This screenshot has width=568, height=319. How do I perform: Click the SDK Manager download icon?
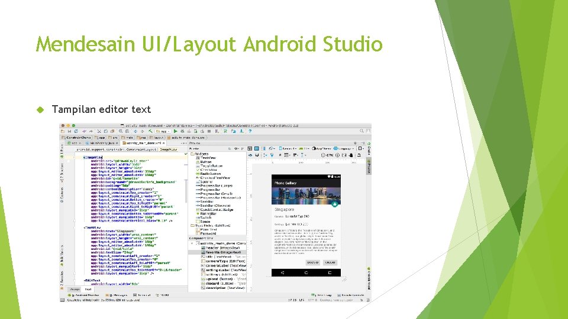point(241,131)
